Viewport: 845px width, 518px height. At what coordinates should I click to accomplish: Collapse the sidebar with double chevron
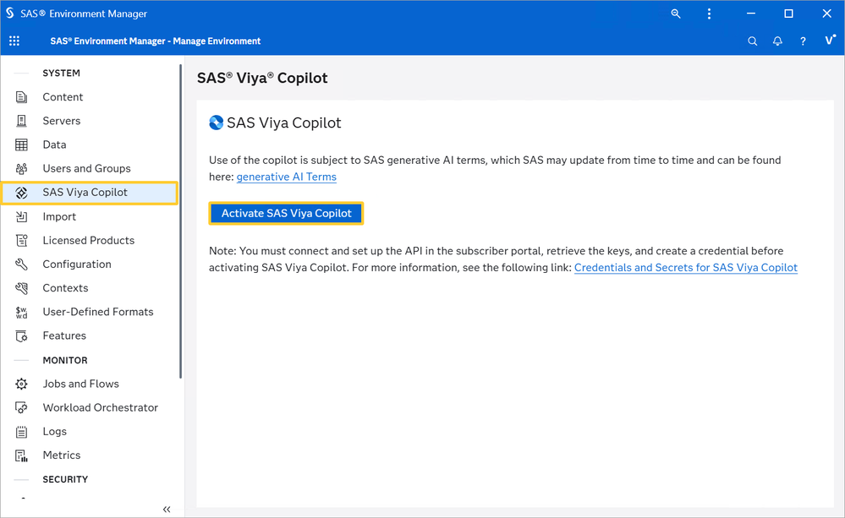(x=167, y=509)
